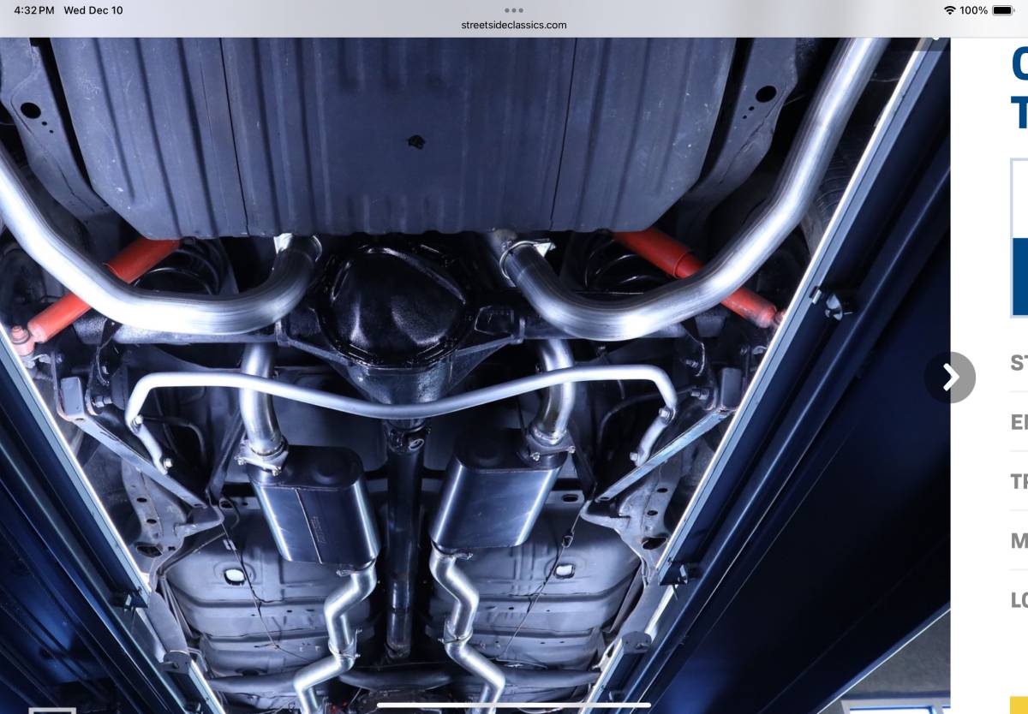Open the three-dot multitasking menu

coord(514,11)
